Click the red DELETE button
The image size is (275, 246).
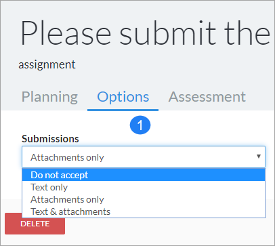(x=35, y=224)
